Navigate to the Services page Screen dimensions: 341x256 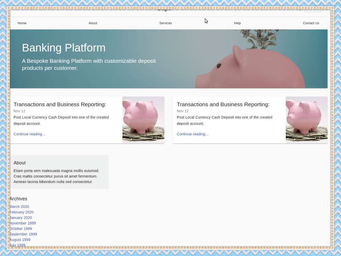coord(165,23)
